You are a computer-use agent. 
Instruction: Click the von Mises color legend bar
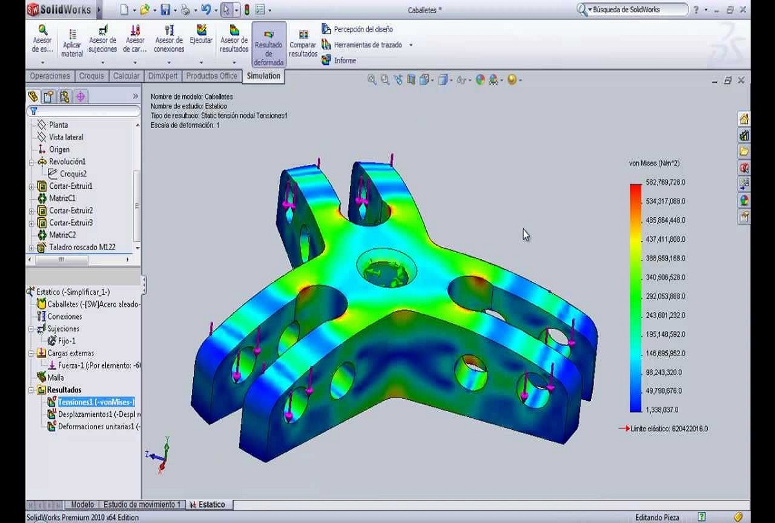[637, 298]
